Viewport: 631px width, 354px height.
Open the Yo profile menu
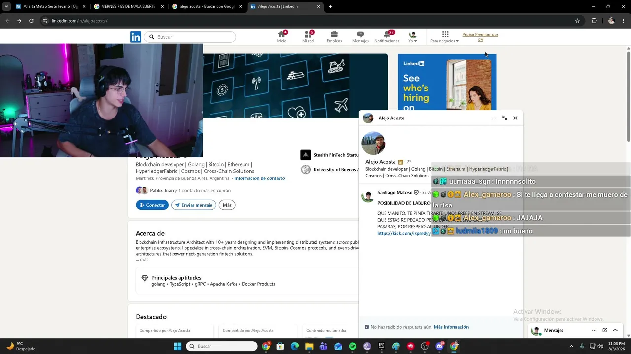pyautogui.click(x=413, y=37)
